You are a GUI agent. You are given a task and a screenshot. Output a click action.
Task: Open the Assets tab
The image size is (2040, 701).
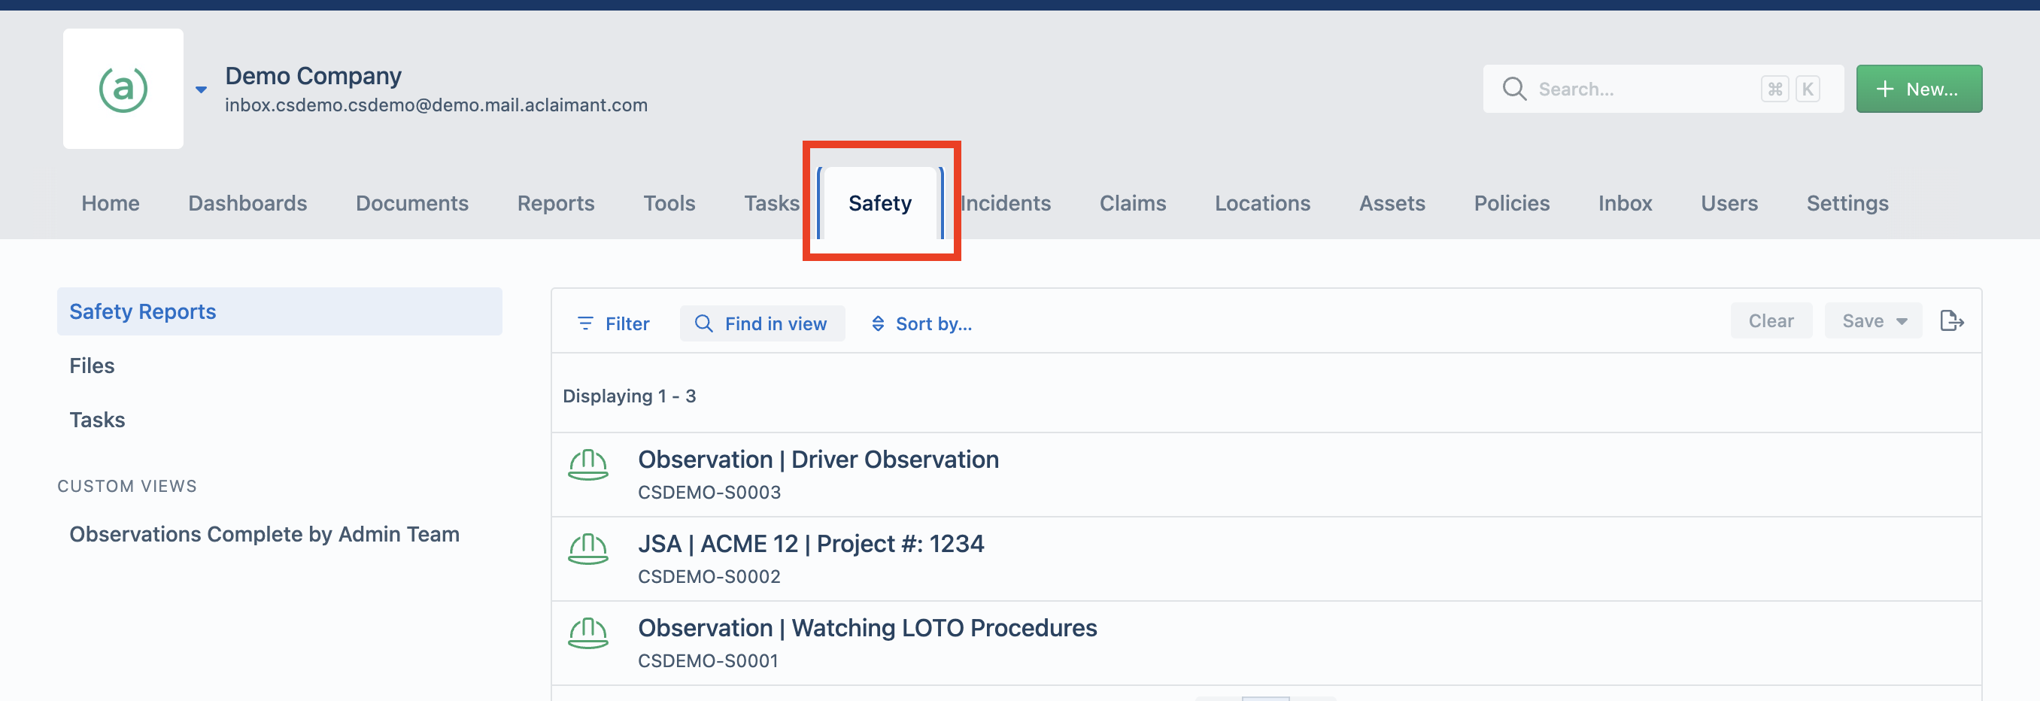[x=1392, y=204]
